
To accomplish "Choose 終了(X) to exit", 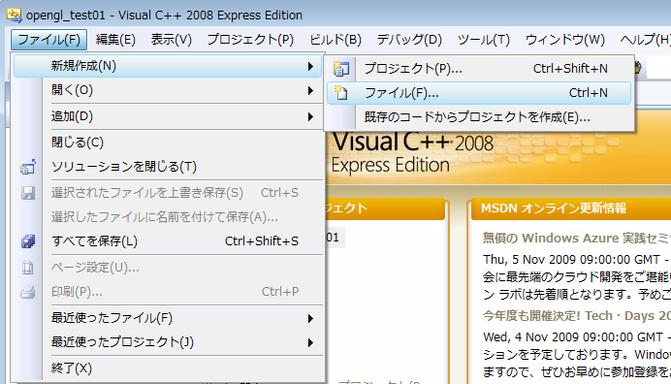I will [x=168, y=368].
